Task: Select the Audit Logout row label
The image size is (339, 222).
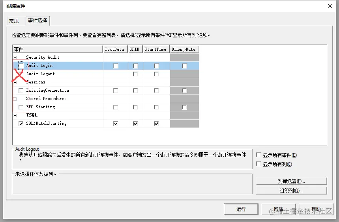Action: click(40, 74)
